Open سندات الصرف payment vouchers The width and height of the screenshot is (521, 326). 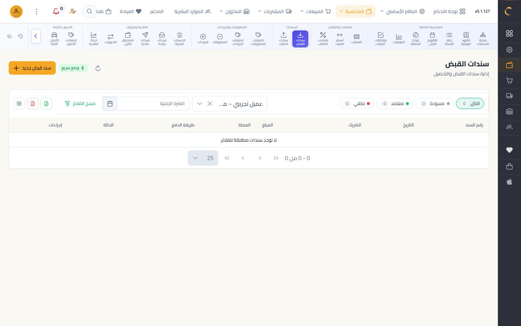pyautogui.click(x=284, y=39)
